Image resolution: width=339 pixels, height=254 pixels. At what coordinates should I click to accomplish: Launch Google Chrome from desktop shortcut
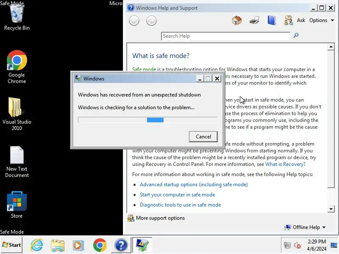coord(17,67)
